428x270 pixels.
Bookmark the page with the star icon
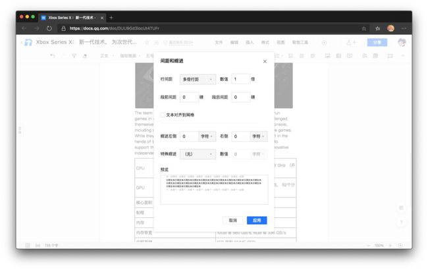(x=364, y=28)
